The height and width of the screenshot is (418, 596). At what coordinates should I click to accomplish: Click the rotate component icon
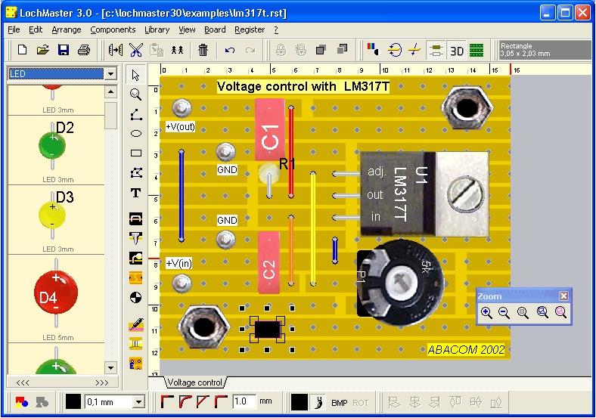(395, 50)
